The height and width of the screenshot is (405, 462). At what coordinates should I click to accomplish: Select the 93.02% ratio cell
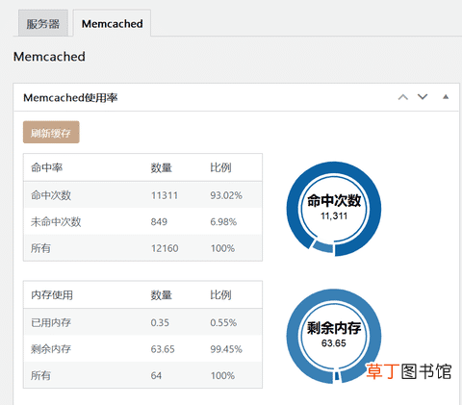tap(226, 195)
